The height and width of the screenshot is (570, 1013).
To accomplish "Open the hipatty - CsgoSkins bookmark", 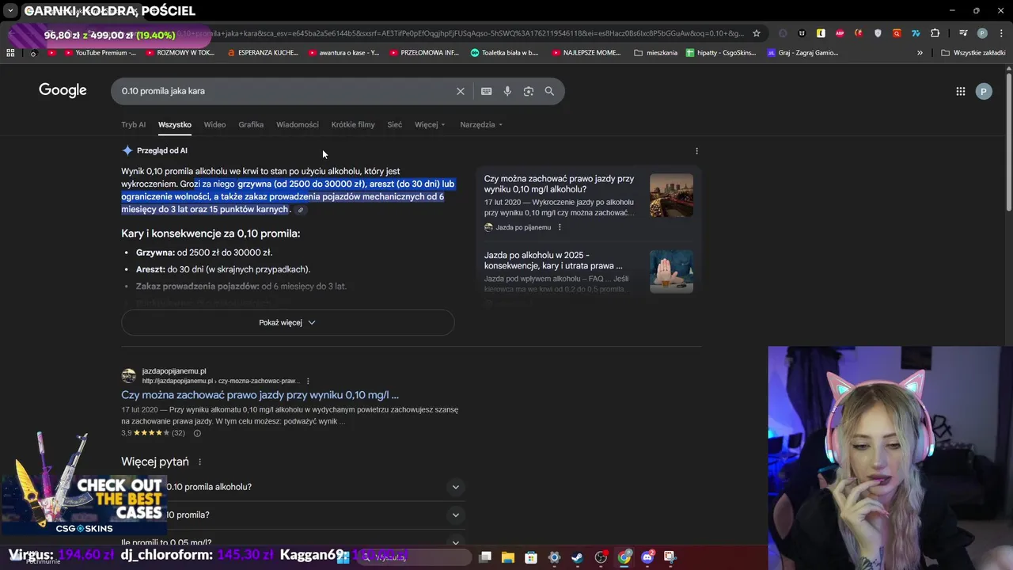I will (x=723, y=53).
